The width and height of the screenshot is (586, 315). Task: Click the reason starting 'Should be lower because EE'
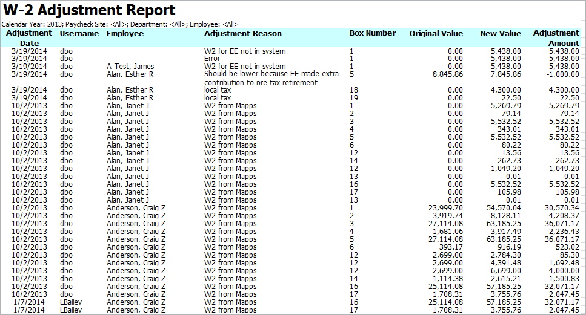[271, 78]
